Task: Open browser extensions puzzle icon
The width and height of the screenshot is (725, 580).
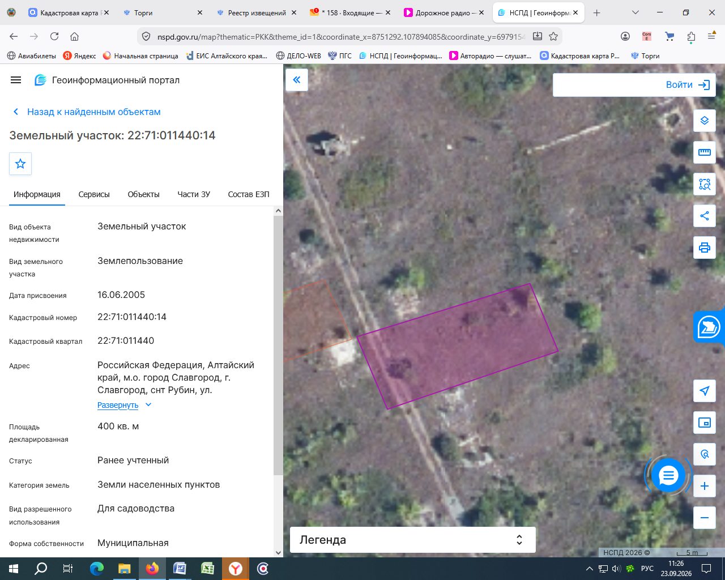Action: (691, 36)
